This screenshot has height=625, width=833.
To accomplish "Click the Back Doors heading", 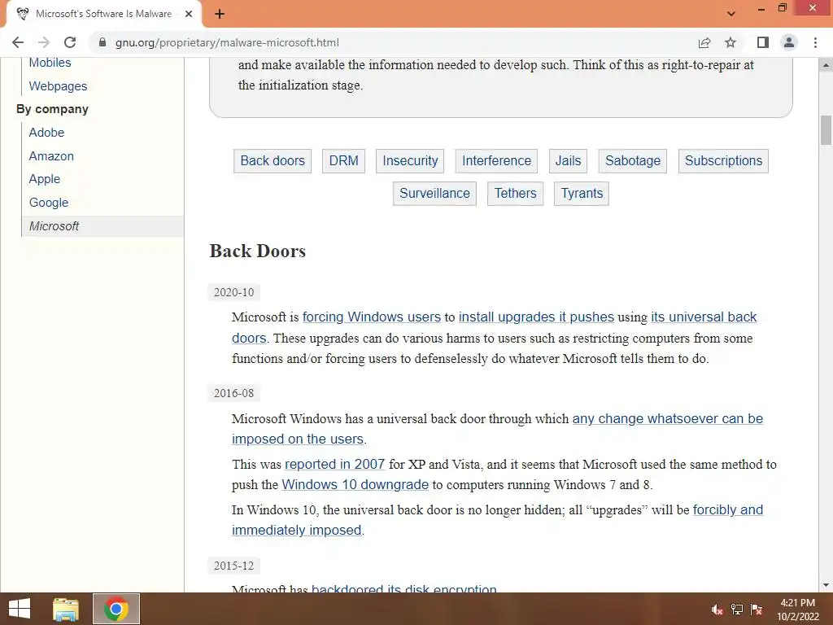I will click(x=258, y=251).
